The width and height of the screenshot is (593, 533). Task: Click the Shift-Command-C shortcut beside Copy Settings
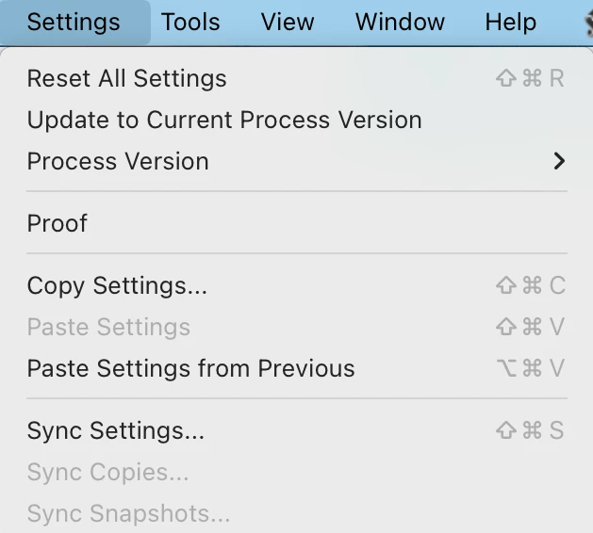(x=530, y=285)
